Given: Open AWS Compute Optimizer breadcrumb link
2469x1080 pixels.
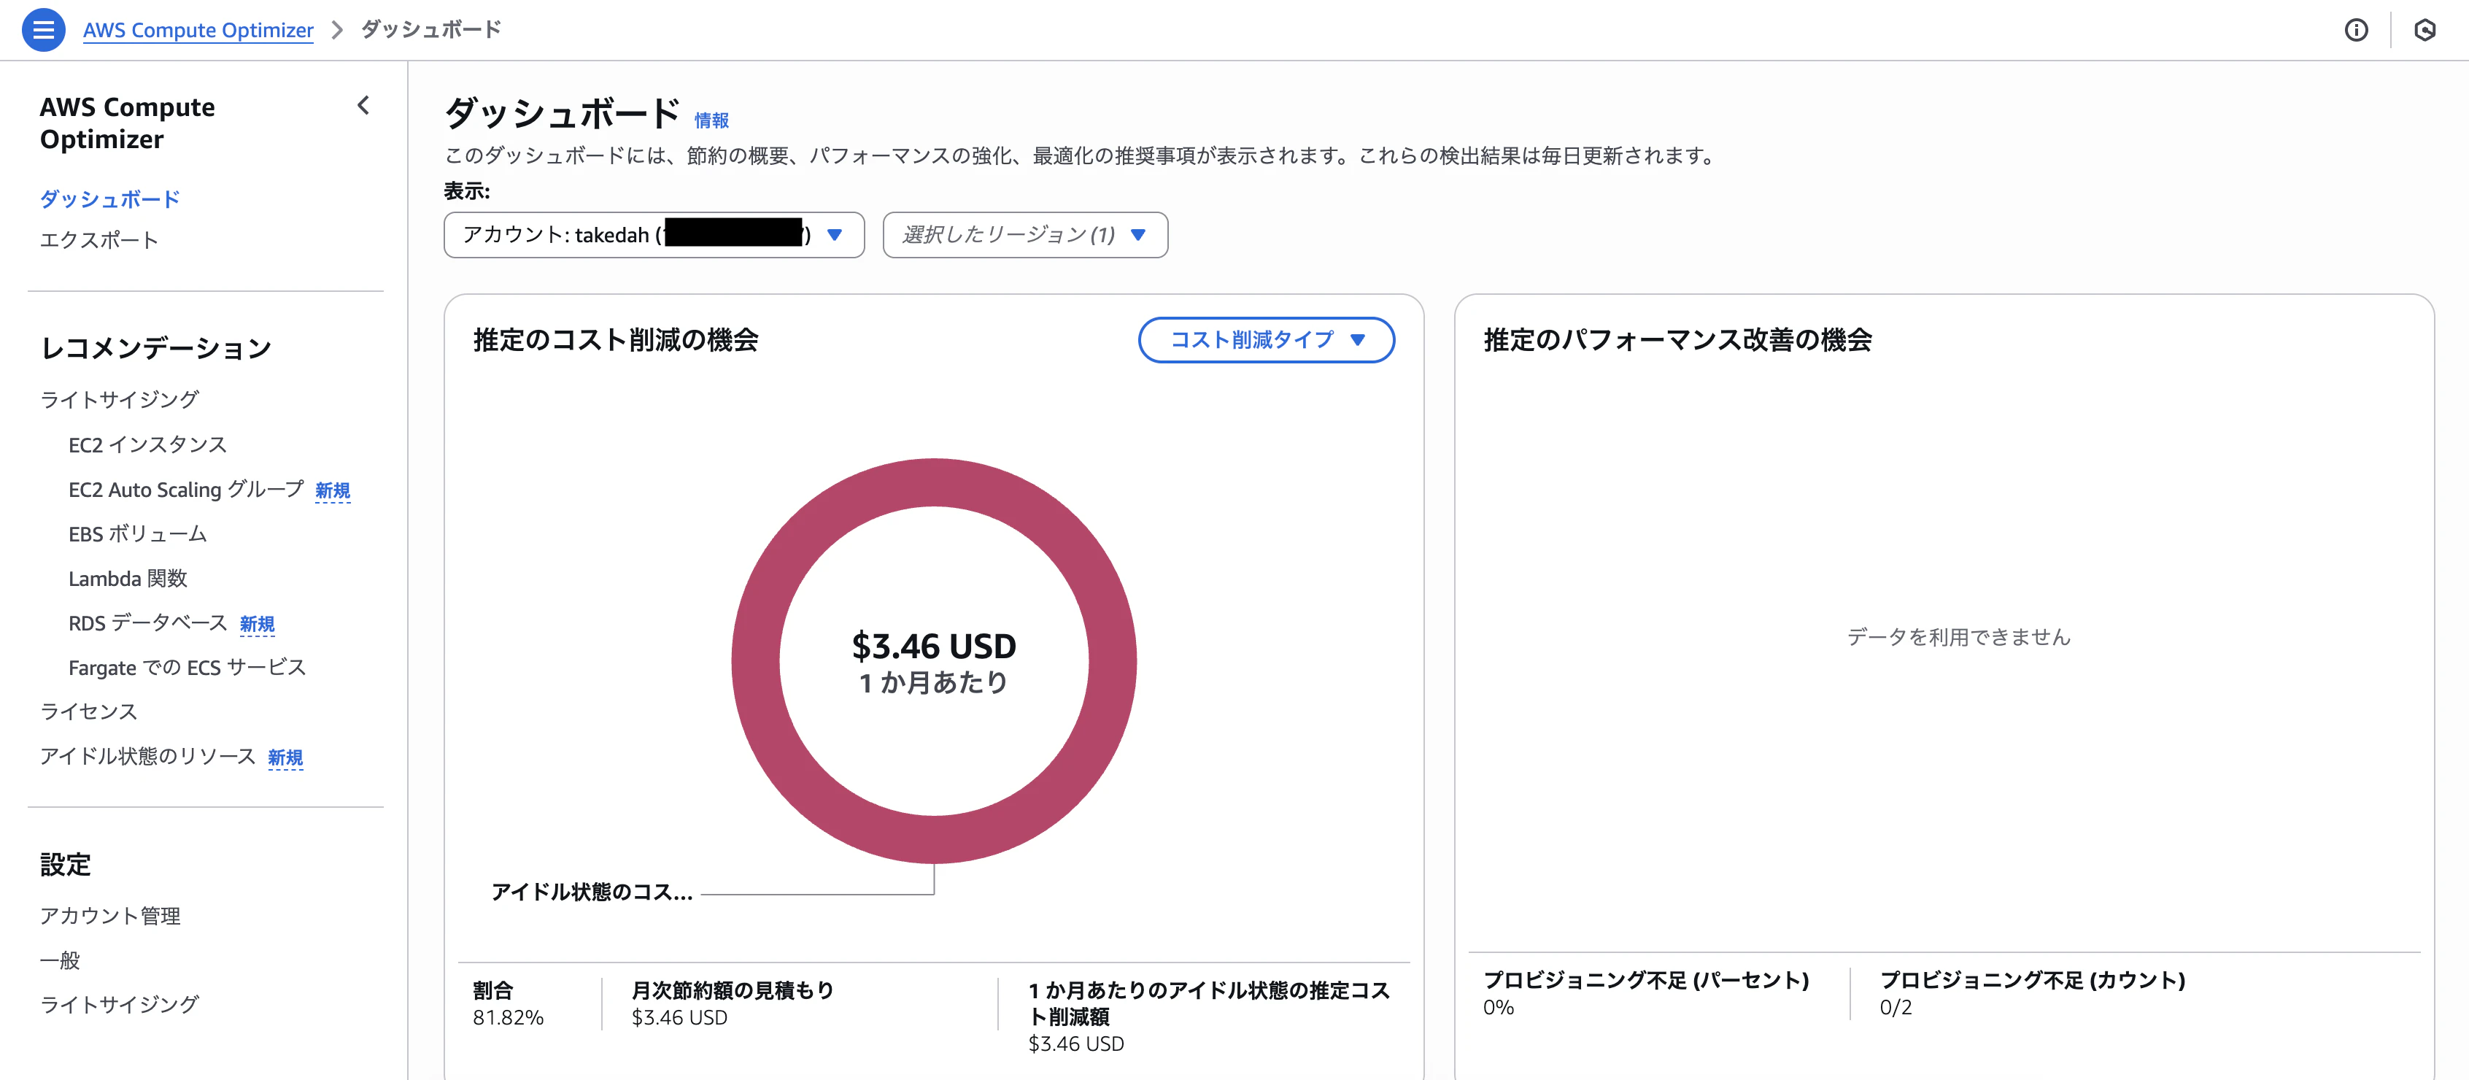Looking at the screenshot, I should click(x=198, y=30).
